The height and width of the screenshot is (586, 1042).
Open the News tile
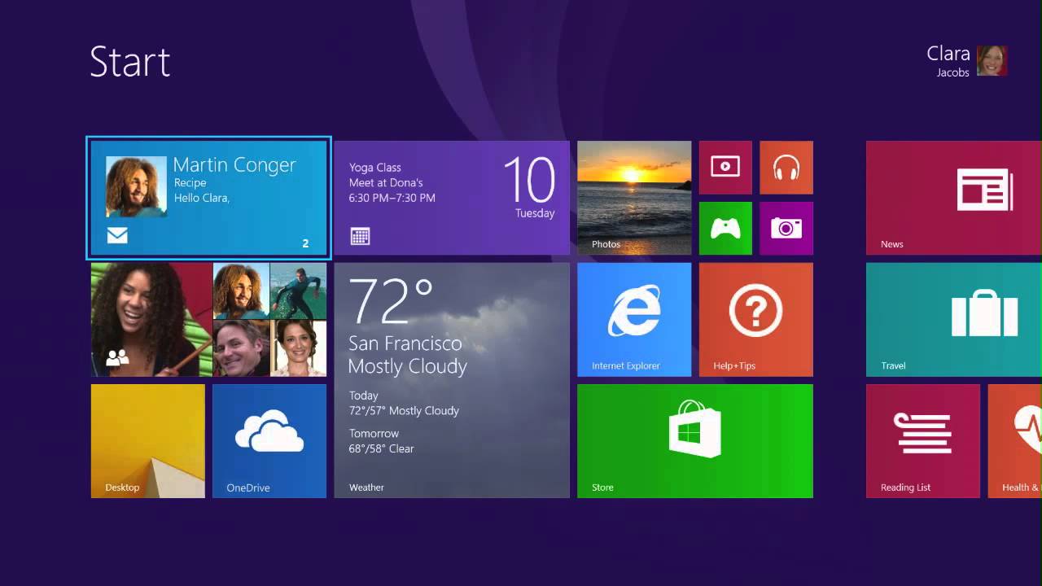pos(954,198)
